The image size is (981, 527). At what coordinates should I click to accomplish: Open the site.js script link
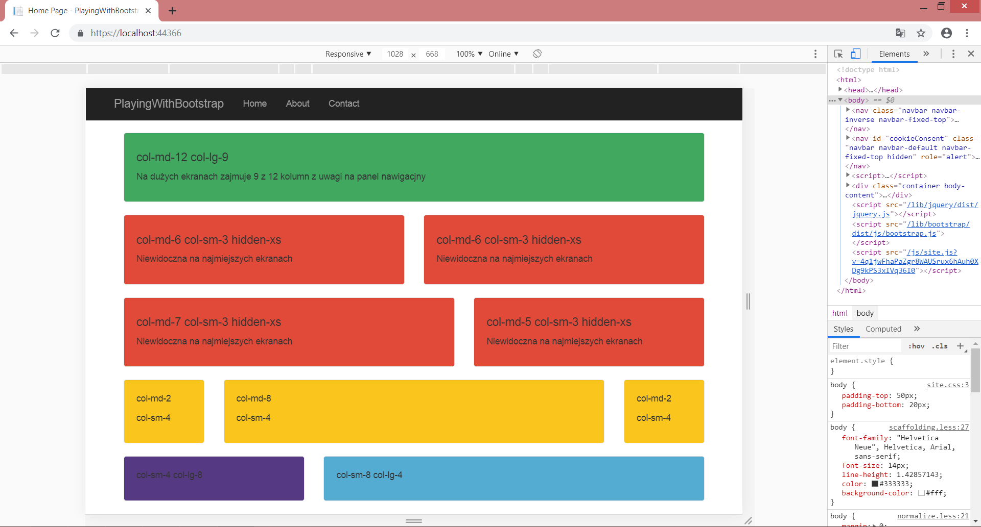tap(915, 261)
